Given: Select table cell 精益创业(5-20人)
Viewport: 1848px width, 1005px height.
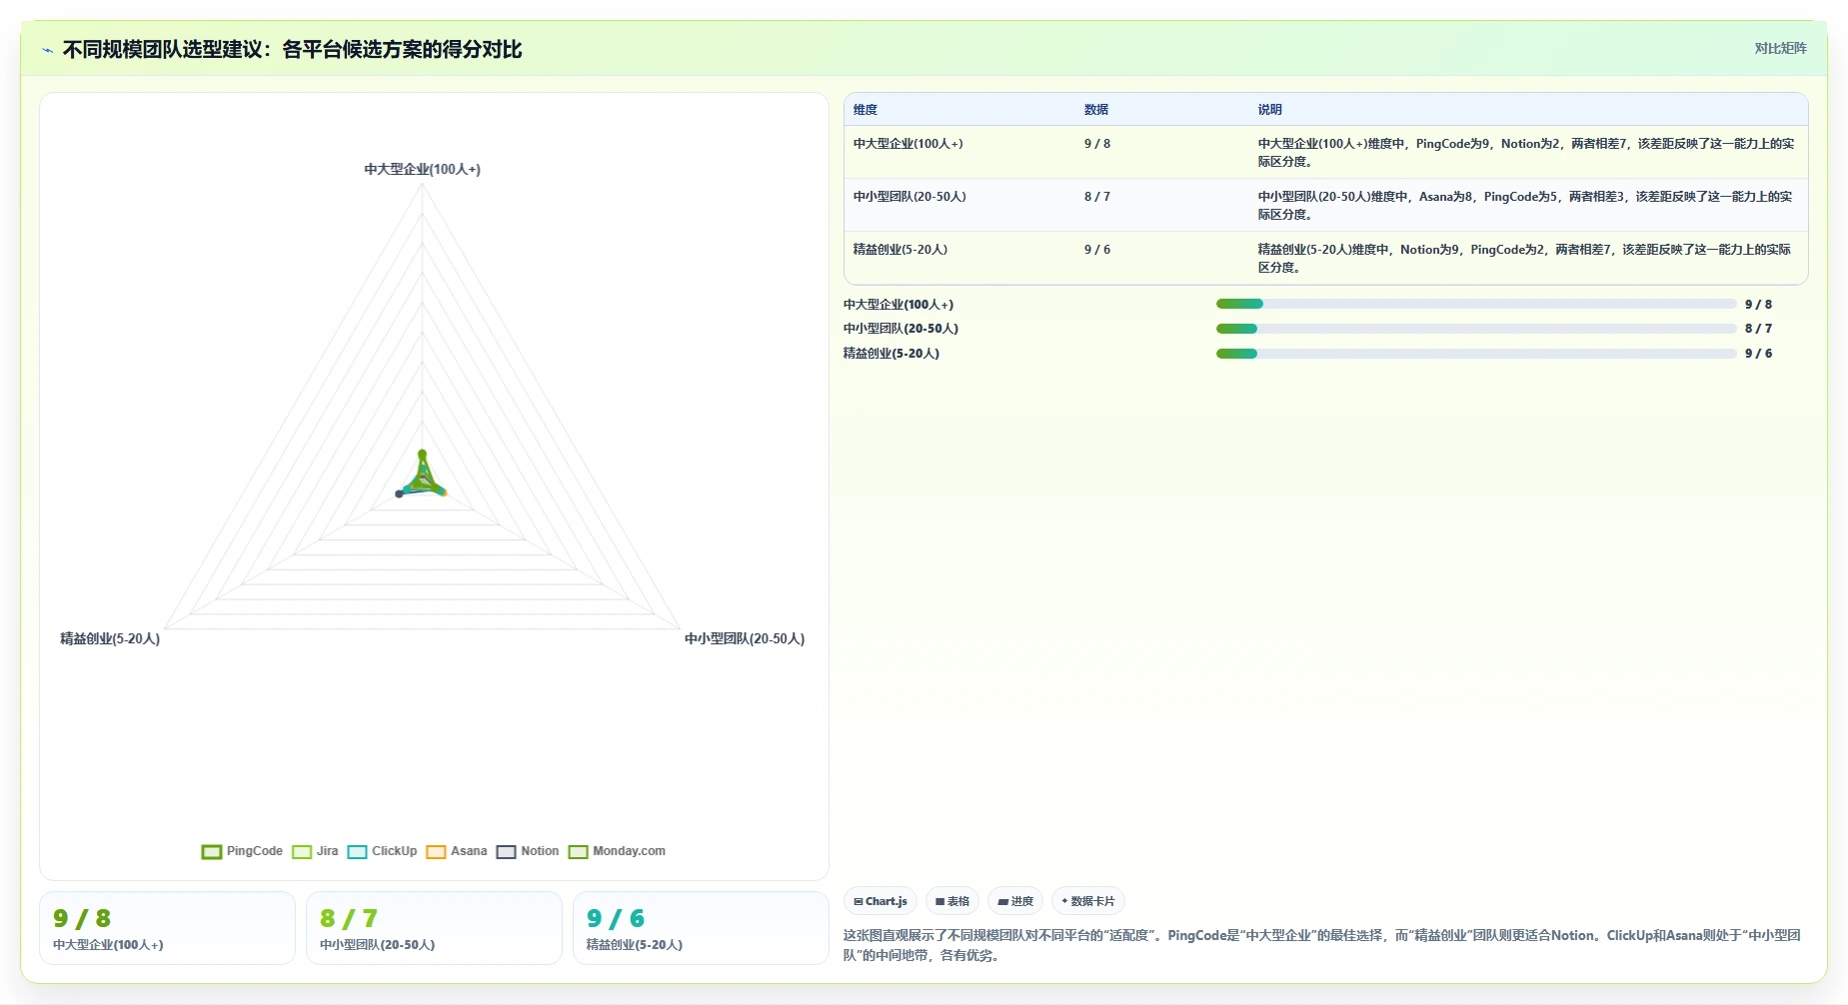Looking at the screenshot, I should 901,250.
